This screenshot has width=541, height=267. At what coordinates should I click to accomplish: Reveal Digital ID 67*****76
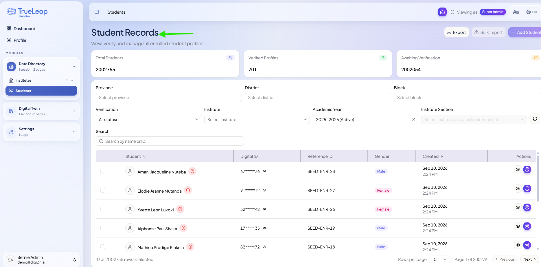click(x=264, y=171)
